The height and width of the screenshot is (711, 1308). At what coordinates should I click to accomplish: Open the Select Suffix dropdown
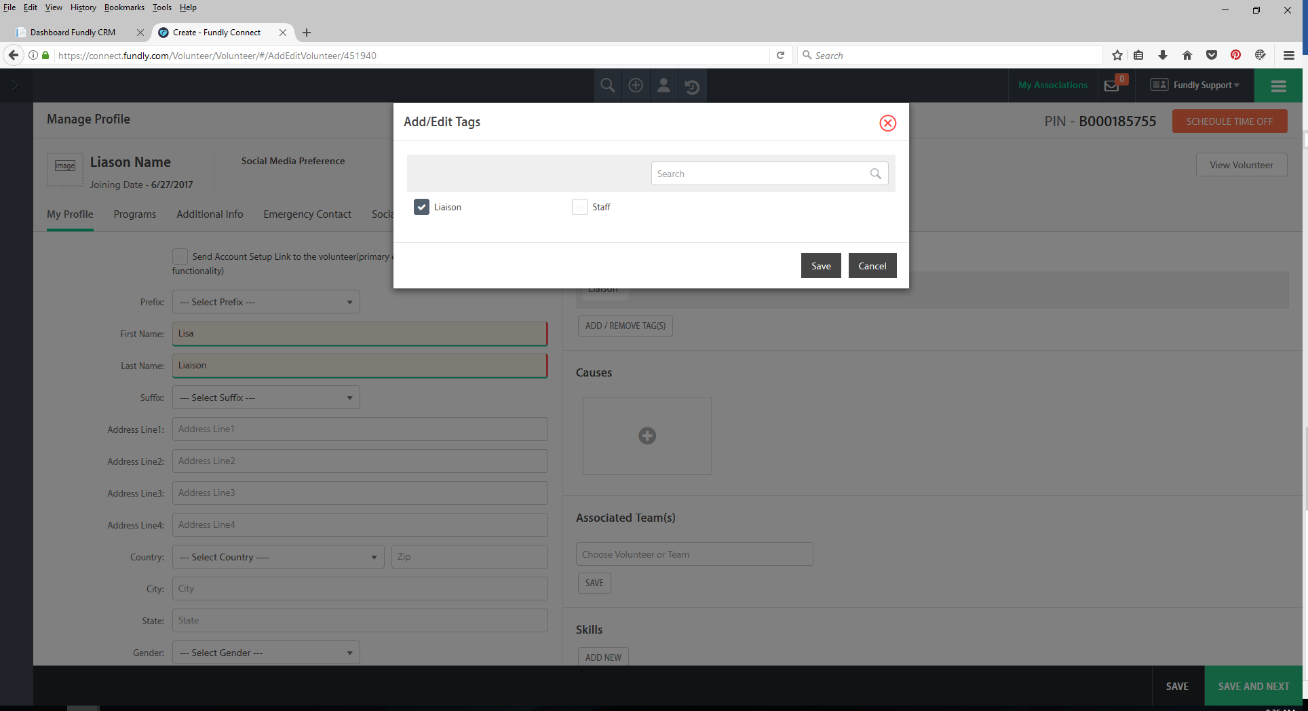click(x=266, y=398)
